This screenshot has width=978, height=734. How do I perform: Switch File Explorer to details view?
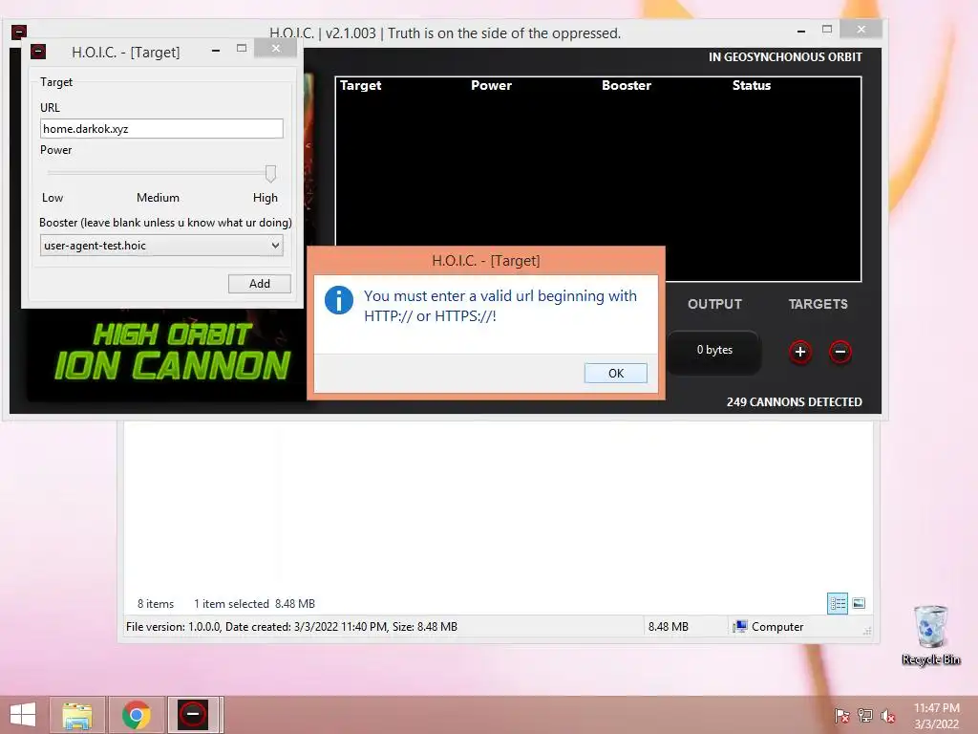[837, 604]
